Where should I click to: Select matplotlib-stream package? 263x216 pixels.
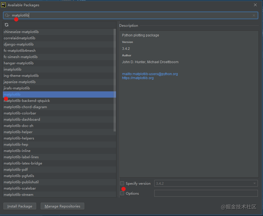(59, 195)
